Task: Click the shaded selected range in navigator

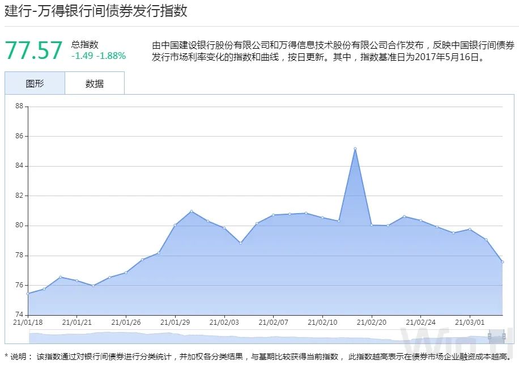Action: (x=496, y=337)
